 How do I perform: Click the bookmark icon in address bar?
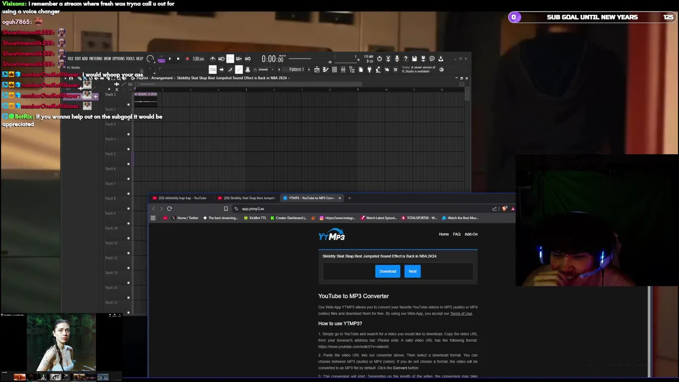click(226, 209)
